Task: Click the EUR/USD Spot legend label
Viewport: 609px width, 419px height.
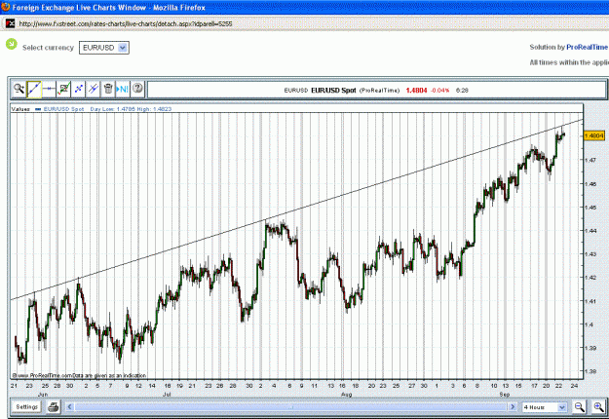Action: (x=63, y=109)
